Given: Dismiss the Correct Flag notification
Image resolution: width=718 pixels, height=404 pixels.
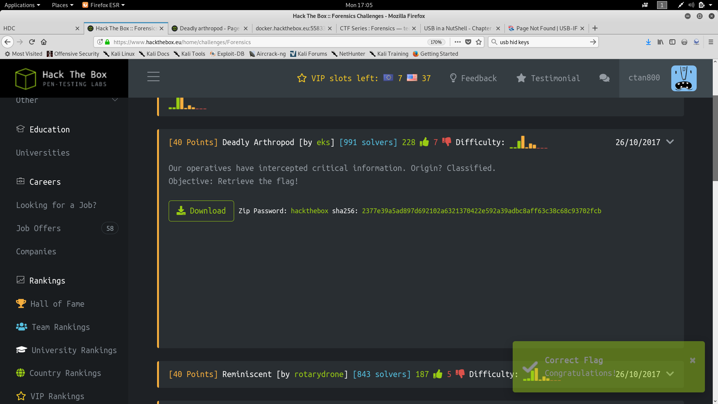Looking at the screenshot, I should (x=693, y=360).
